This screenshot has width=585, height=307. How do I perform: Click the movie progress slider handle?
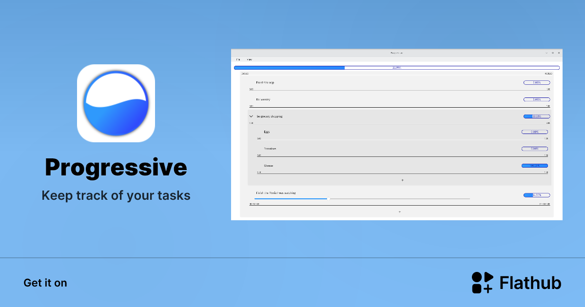[x=328, y=198]
